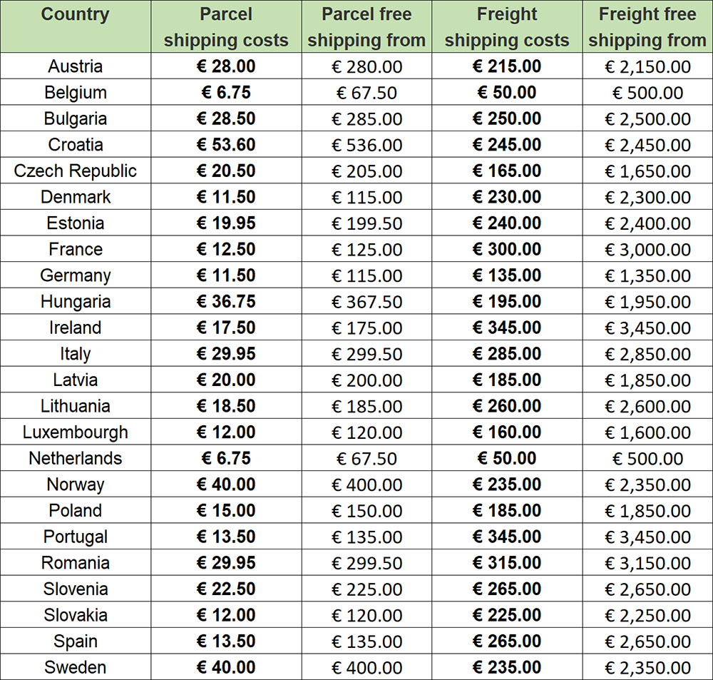Click Hungaria's € 36.75 parcel cost

coord(226,302)
